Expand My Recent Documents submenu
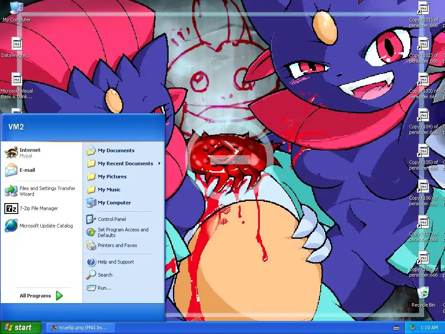This screenshot has width=445, height=334. coord(124,164)
